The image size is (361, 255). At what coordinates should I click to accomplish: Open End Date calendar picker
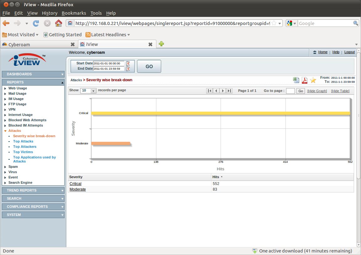(128, 69)
